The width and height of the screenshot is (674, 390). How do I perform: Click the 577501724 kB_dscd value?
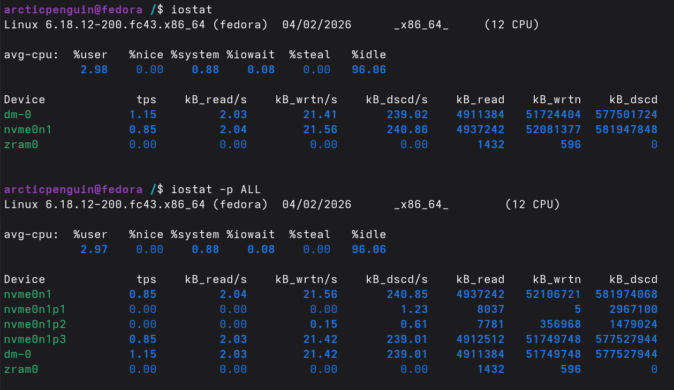(626, 114)
